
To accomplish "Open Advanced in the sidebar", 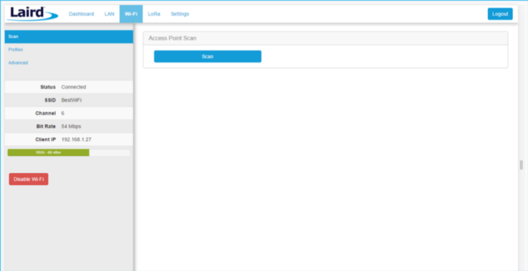I will click(18, 63).
